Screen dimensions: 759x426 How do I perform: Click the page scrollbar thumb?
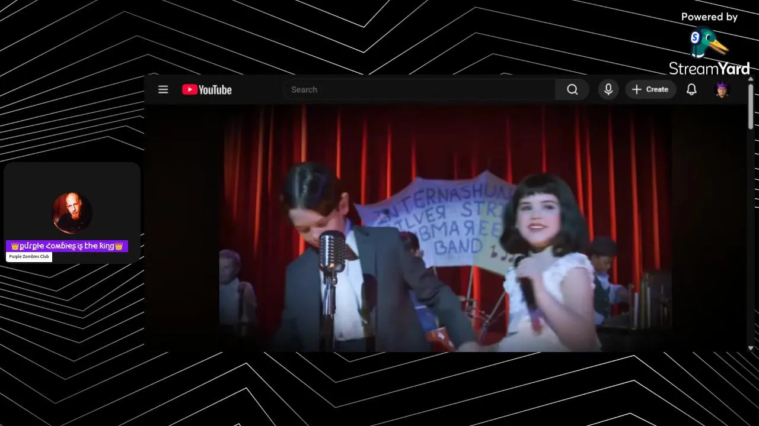751,106
